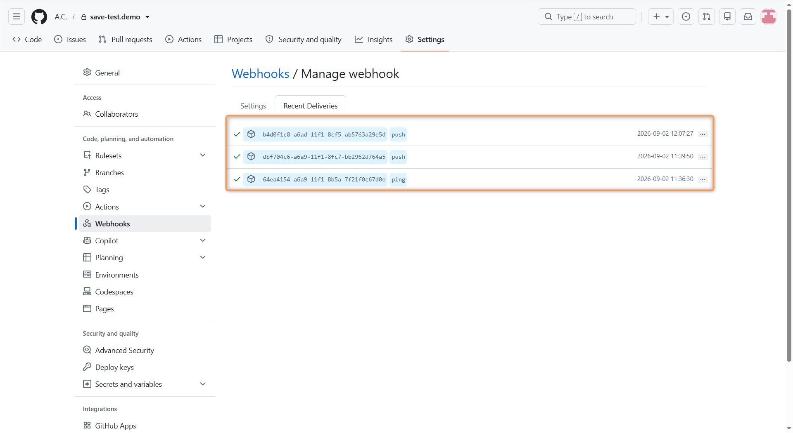The width and height of the screenshot is (793, 433).
Task: Select the Recent Deliveries tab
Action: coord(311,106)
